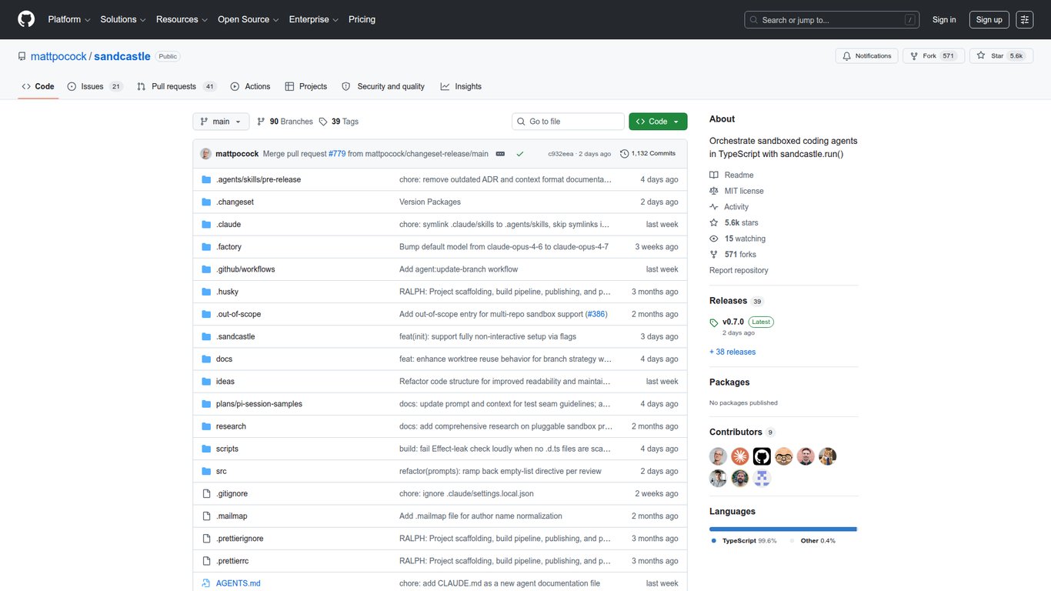
Task: Go to the GitHub homepage via the logo
Action: (26, 19)
